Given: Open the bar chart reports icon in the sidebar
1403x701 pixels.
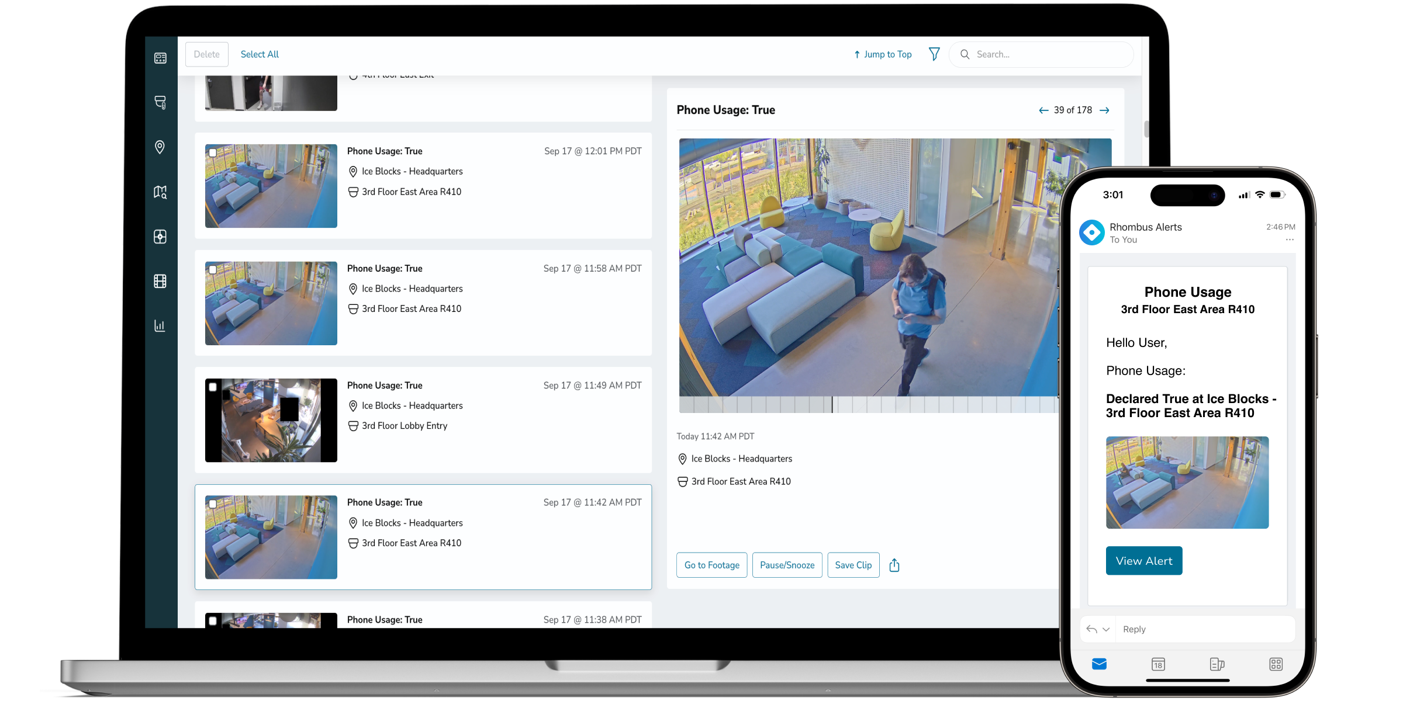Looking at the screenshot, I should point(160,325).
